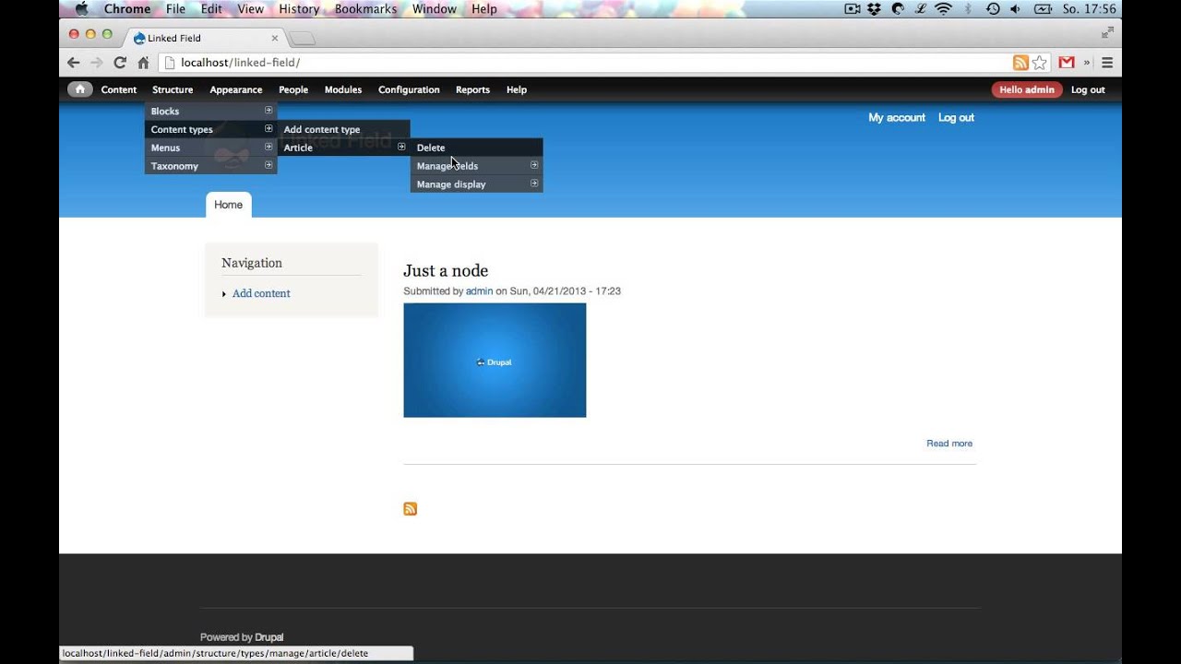Close the Linked Field tab
Image resolution: width=1181 pixels, height=664 pixels.
click(275, 38)
